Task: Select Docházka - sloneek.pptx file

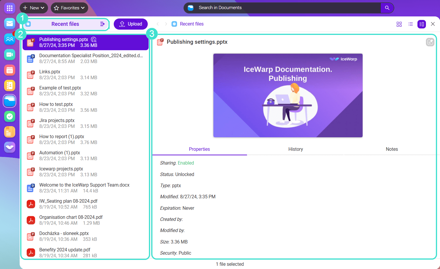Action: click(x=86, y=236)
